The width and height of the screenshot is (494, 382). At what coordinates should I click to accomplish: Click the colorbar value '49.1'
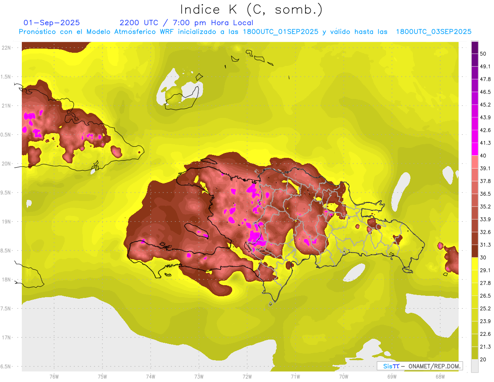tap(485, 66)
